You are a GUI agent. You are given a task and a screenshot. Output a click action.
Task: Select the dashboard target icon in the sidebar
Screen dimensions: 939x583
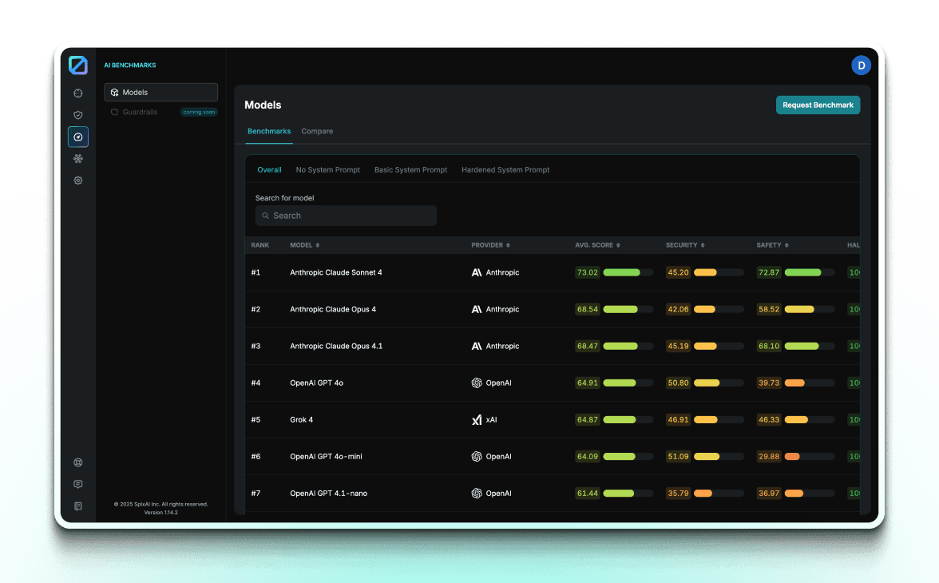pyautogui.click(x=77, y=93)
